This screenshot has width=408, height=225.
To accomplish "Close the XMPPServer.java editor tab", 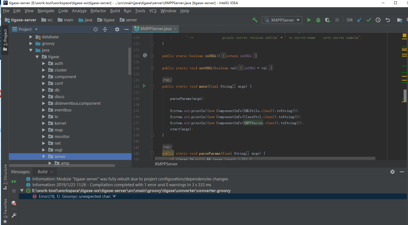I will [x=175, y=29].
